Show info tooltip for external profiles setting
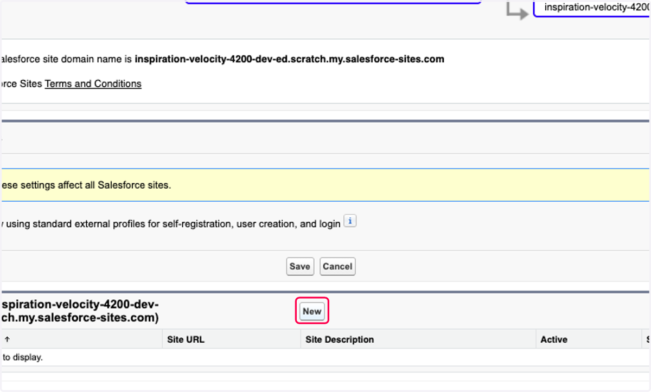 350,222
